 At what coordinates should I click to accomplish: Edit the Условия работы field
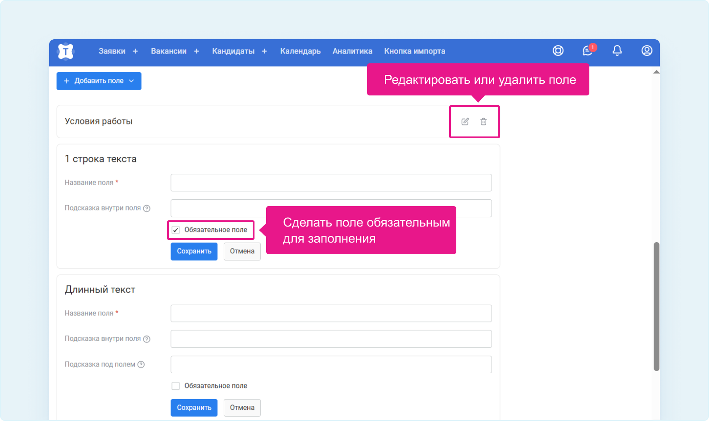[x=465, y=122]
